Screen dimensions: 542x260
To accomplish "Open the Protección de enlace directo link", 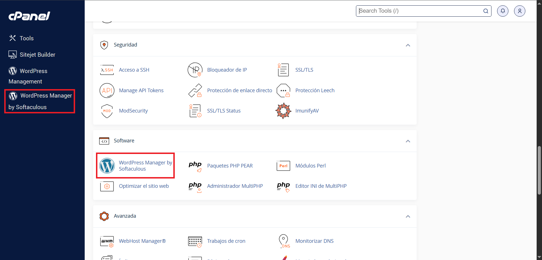I will pyautogui.click(x=240, y=91).
